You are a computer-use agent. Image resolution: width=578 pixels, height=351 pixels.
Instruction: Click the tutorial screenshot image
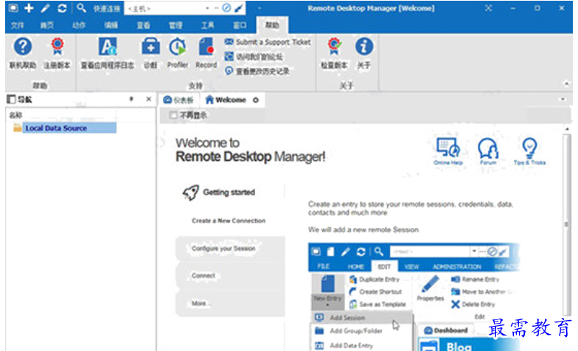[414, 296]
